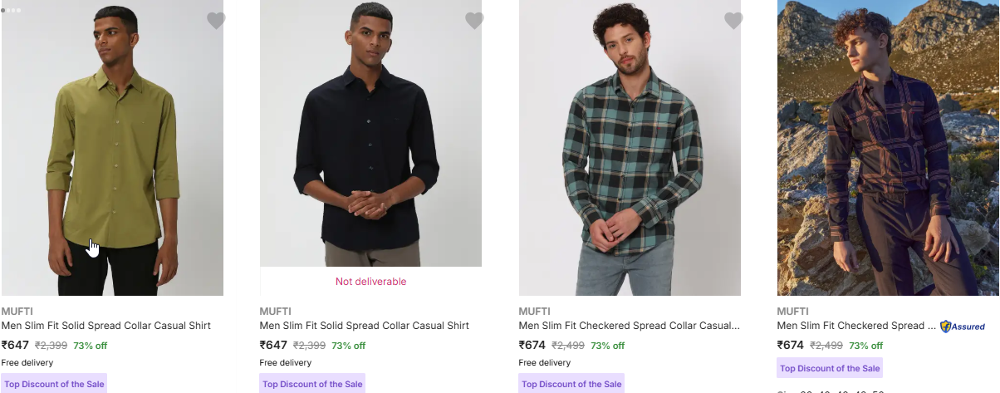Click MUFTI brand under green checkered shirt
This screenshot has height=393, width=1000.
(534, 312)
